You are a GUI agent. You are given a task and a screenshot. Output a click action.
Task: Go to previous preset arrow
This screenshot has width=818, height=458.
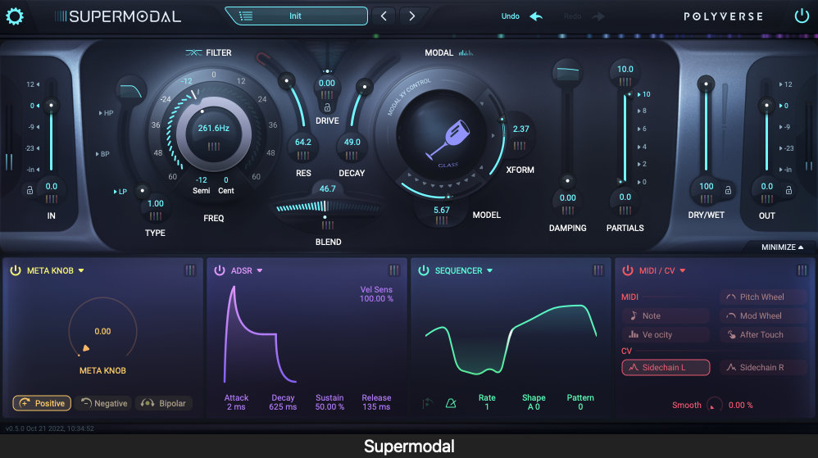[384, 16]
